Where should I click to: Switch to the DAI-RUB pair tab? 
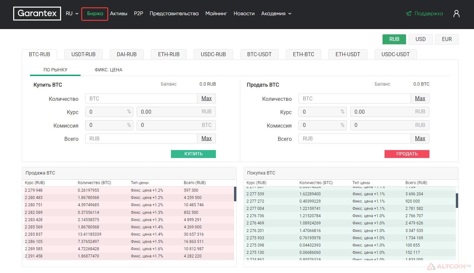pyautogui.click(x=127, y=54)
